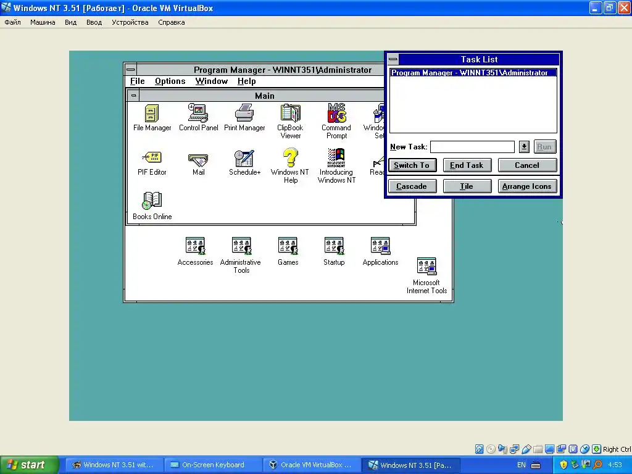This screenshot has width=632, height=474.
Task: Open Main group window control menu box
Action: 133,96
